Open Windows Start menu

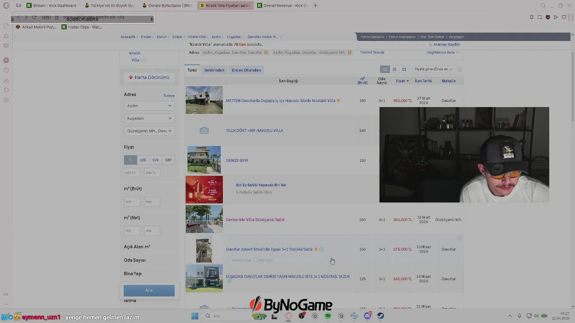(x=195, y=316)
